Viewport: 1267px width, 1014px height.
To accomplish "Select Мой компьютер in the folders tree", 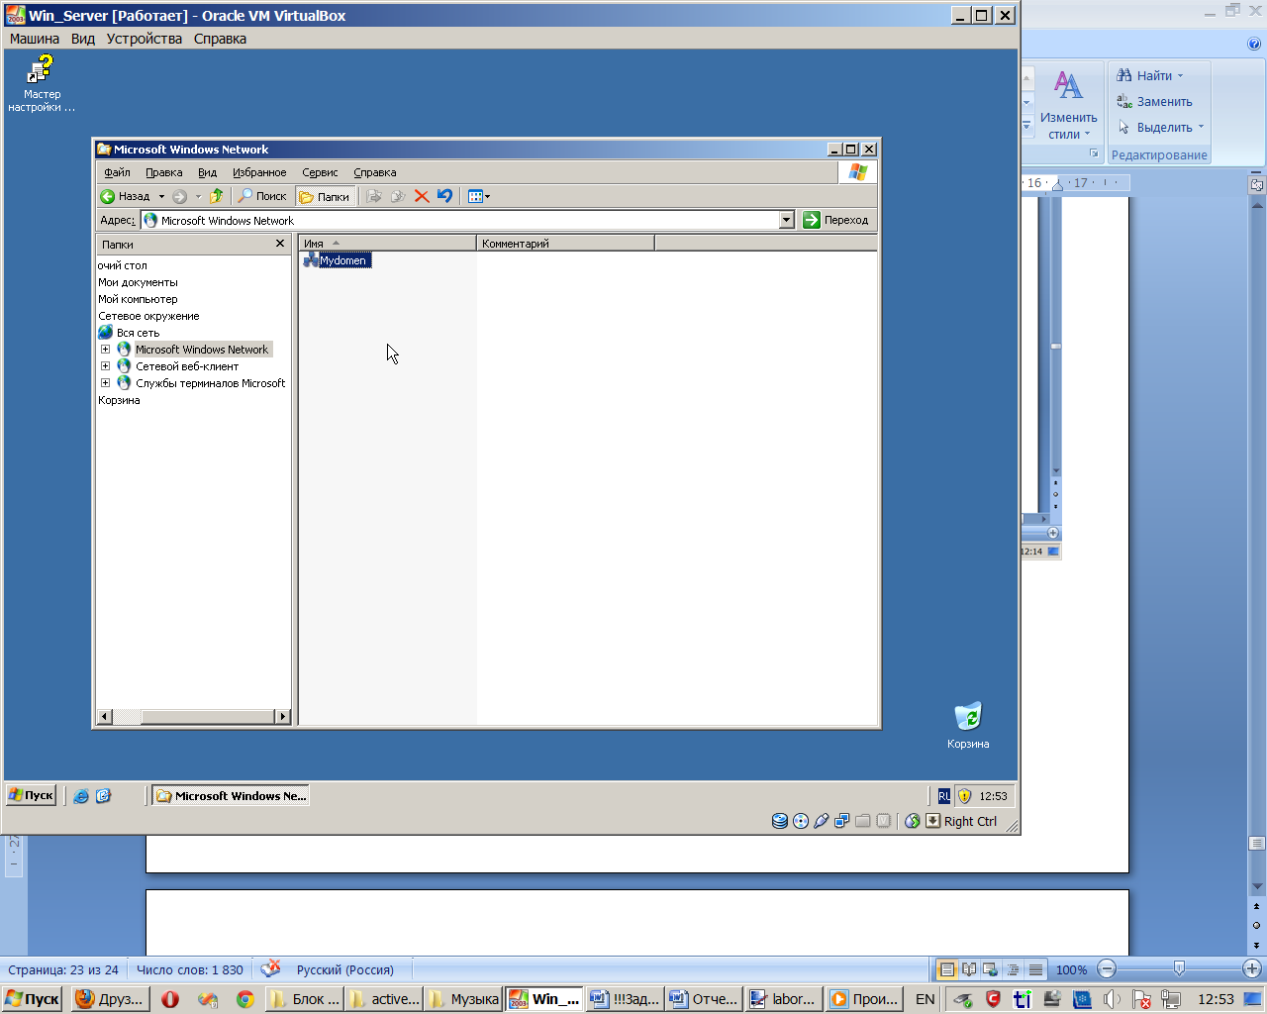I will 138,299.
